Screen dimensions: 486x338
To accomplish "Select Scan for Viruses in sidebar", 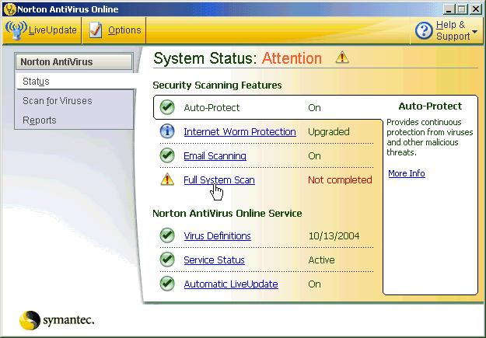I will point(57,100).
